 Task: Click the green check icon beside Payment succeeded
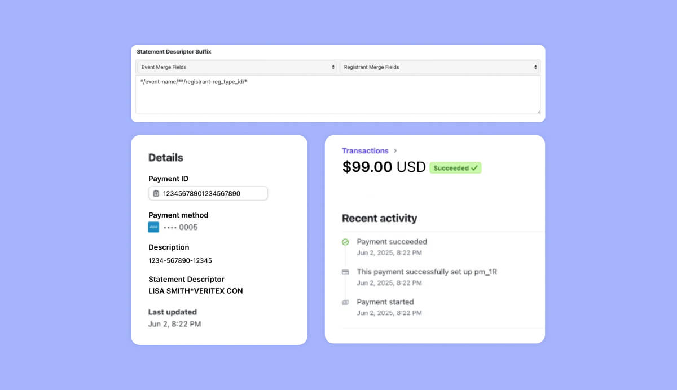coord(345,242)
